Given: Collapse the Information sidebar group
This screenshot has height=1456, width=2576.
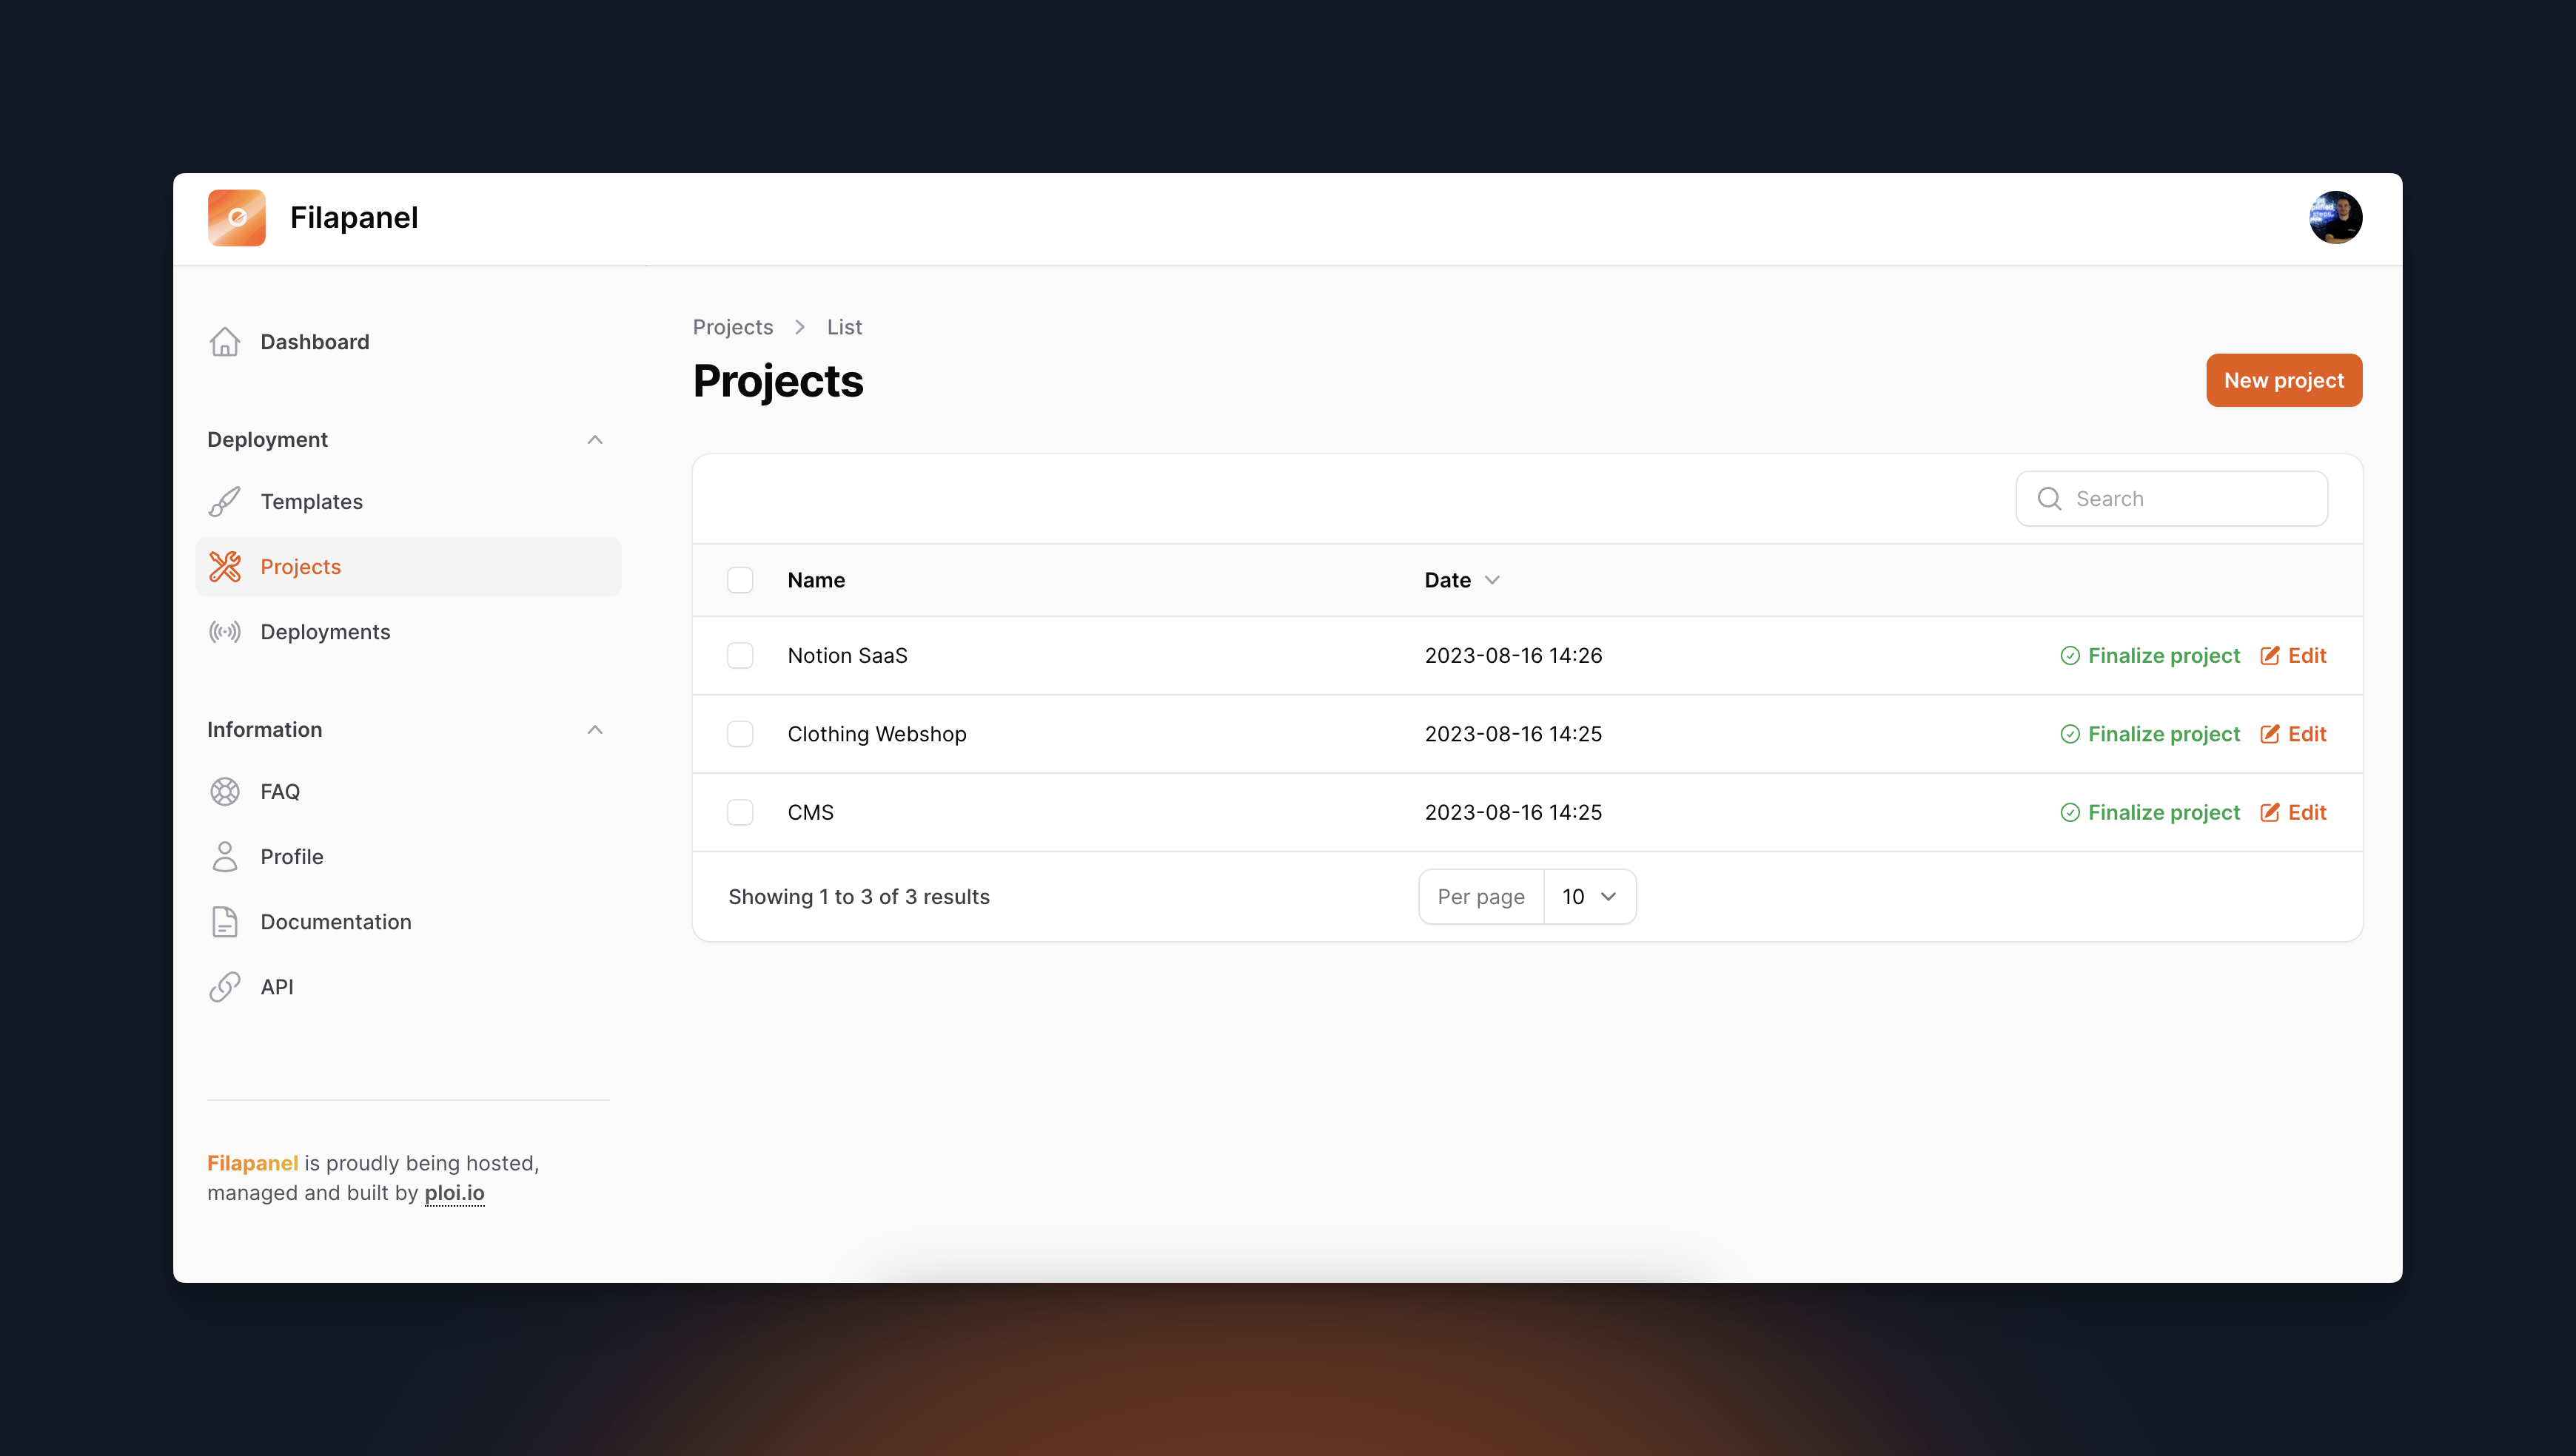Looking at the screenshot, I should 594,730.
